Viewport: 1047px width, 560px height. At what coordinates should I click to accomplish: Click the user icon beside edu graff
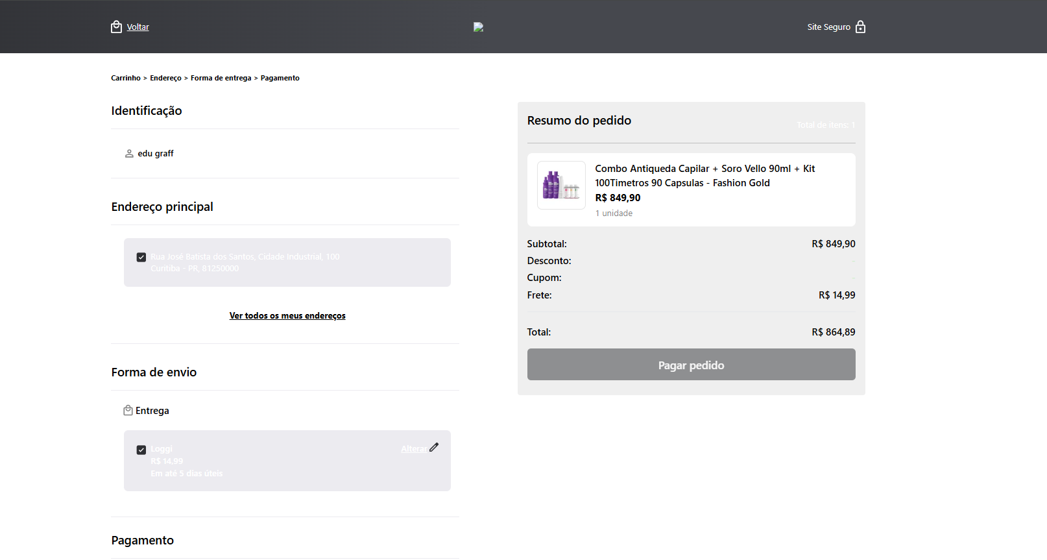(129, 154)
